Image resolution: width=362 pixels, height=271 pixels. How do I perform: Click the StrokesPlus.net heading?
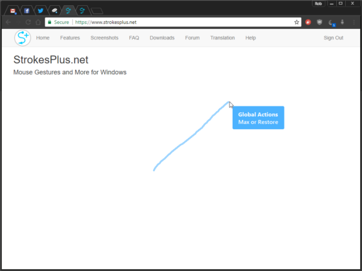[51, 59]
